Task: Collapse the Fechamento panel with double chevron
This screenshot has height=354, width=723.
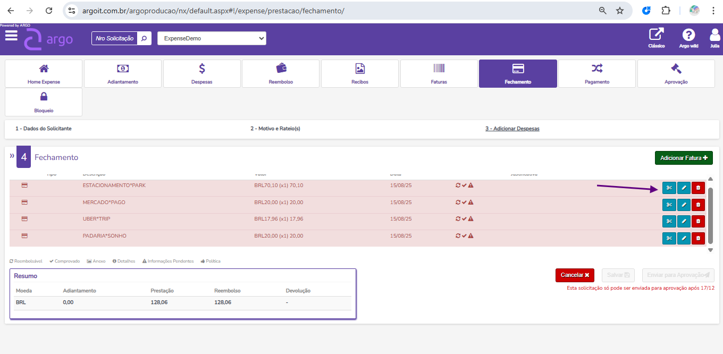Action: click(12, 156)
